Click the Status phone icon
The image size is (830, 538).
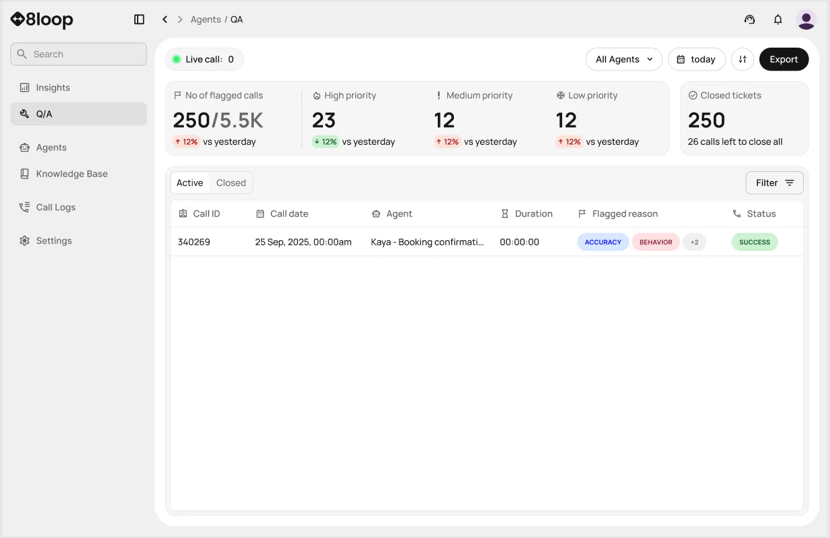[x=737, y=213]
